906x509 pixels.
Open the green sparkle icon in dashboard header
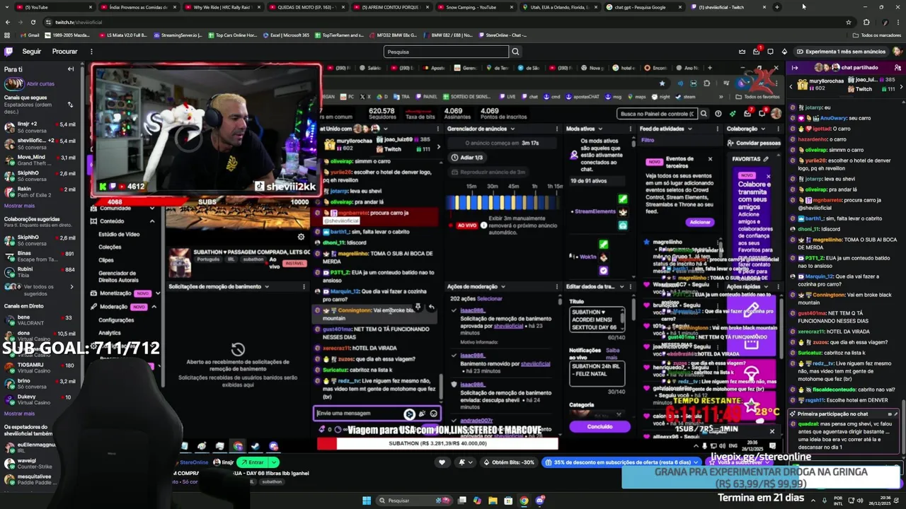tap(733, 114)
